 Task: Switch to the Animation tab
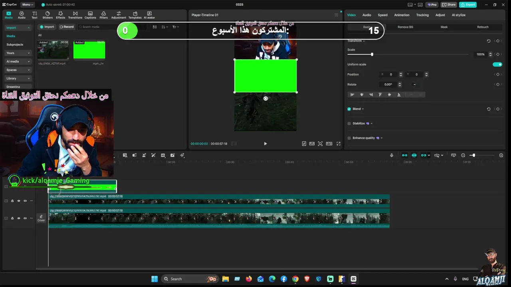click(x=402, y=15)
